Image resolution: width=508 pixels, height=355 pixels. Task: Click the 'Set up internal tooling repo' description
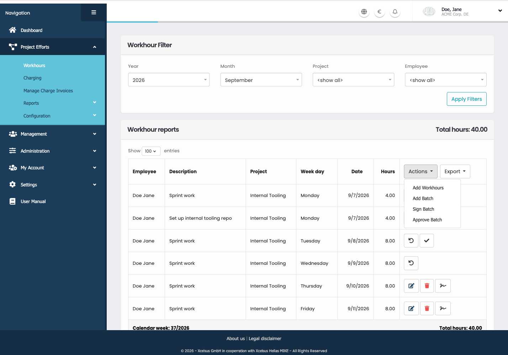pyautogui.click(x=200, y=218)
